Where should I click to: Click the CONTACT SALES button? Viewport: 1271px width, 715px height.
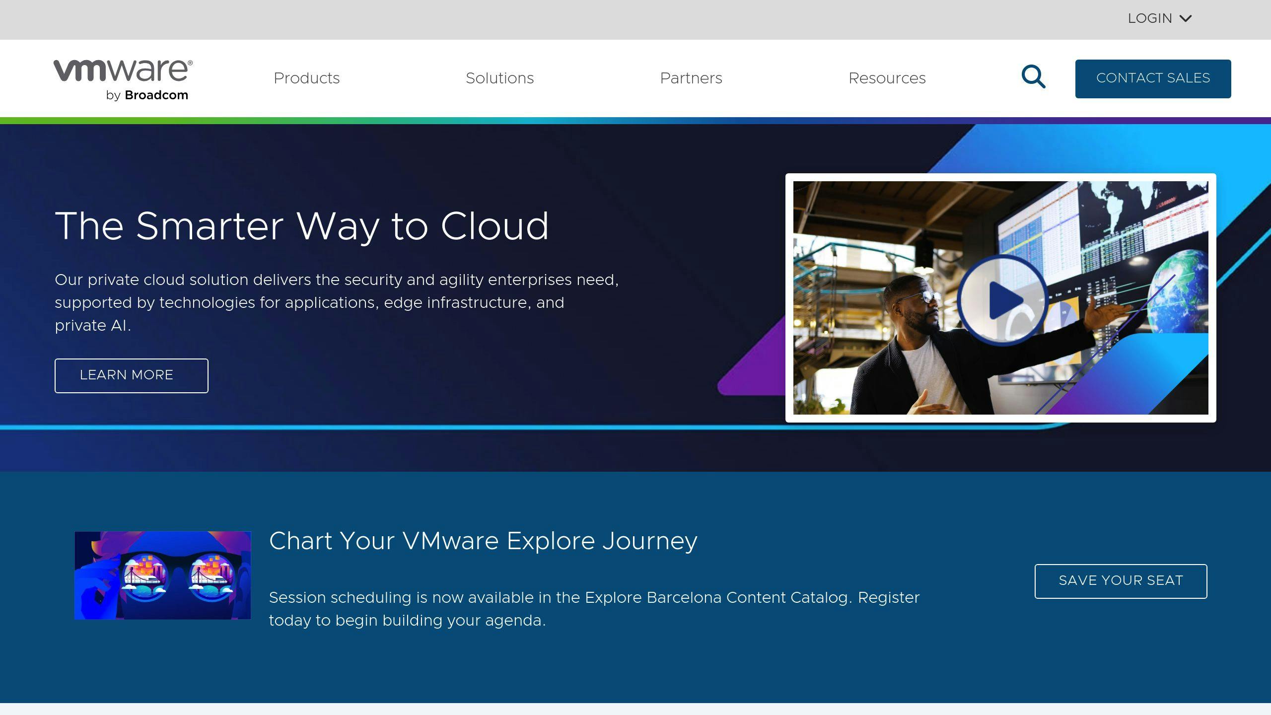[x=1153, y=79]
